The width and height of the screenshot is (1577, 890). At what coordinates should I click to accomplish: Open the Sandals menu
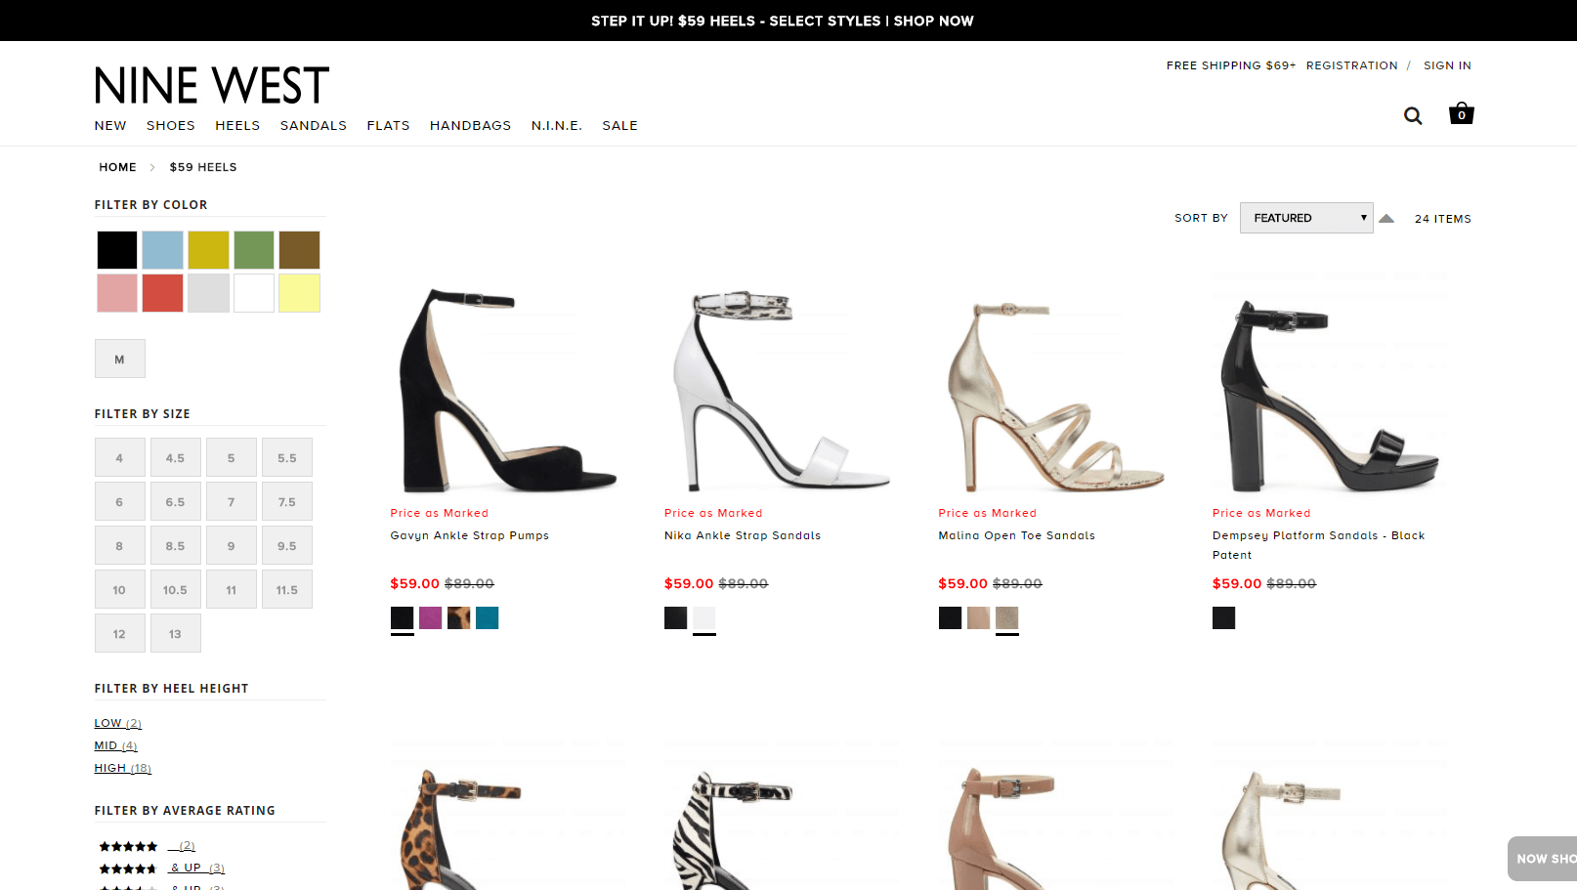pos(314,125)
